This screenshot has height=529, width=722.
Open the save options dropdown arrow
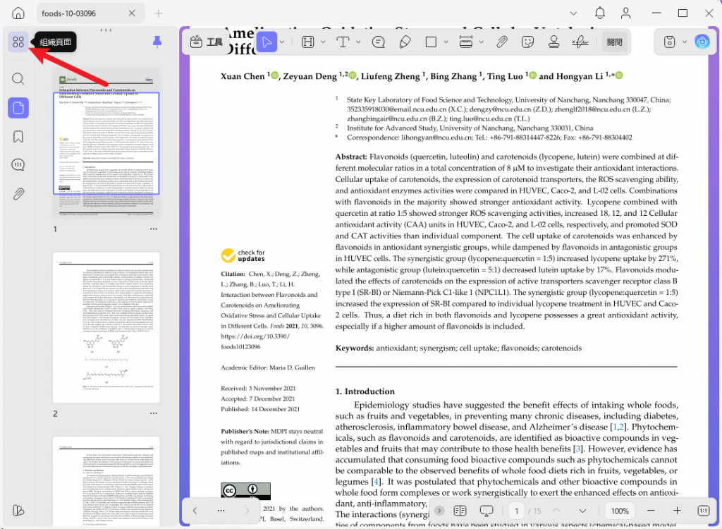(684, 42)
